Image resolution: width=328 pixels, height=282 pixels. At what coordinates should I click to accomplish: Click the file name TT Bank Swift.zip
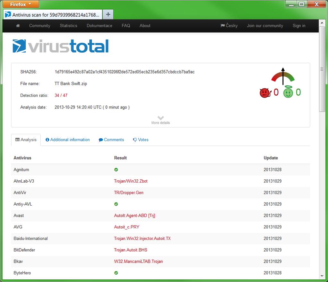click(x=71, y=84)
